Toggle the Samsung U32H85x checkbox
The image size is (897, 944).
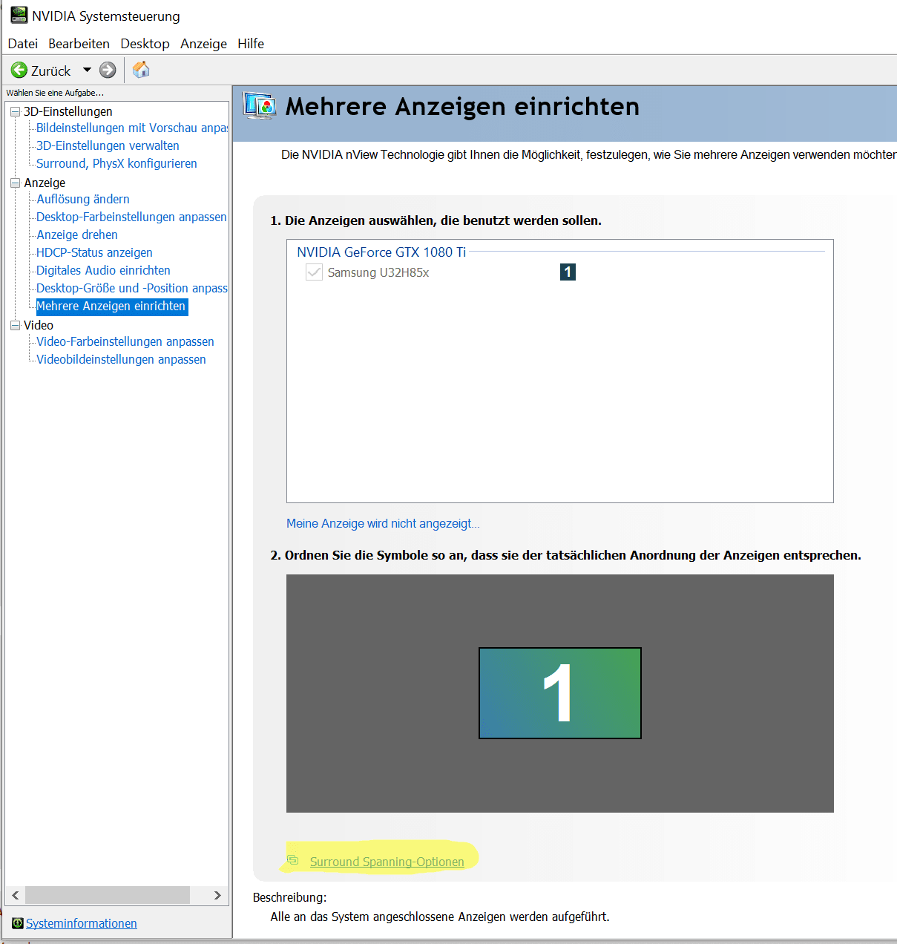point(314,272)
